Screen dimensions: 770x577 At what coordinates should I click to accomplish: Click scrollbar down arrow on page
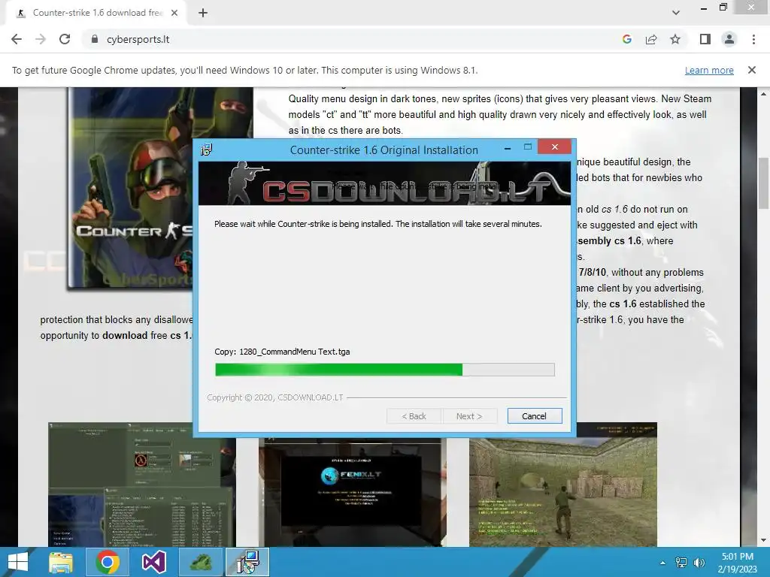pyautogui.click(x=763, y=540)
